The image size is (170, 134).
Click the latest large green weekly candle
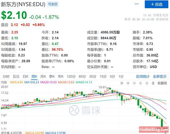(162, 123)
